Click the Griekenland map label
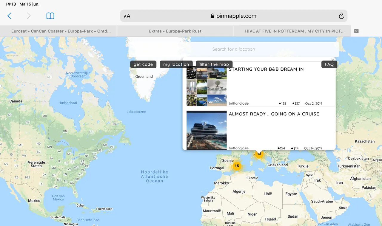The width and height of the screenshot is (382, 226). 278,165
